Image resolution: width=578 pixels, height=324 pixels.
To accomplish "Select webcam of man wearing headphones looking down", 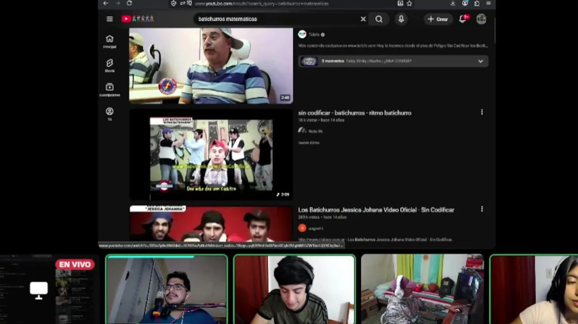I will coord(294,289).
